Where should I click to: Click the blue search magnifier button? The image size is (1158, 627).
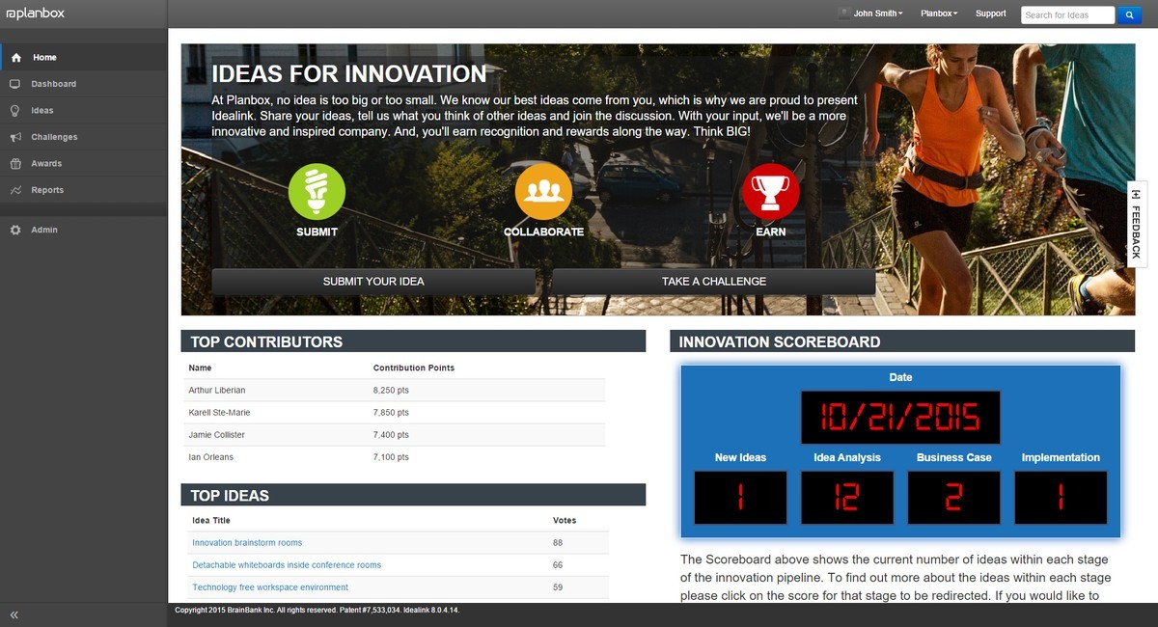(x=1129, y=14)
